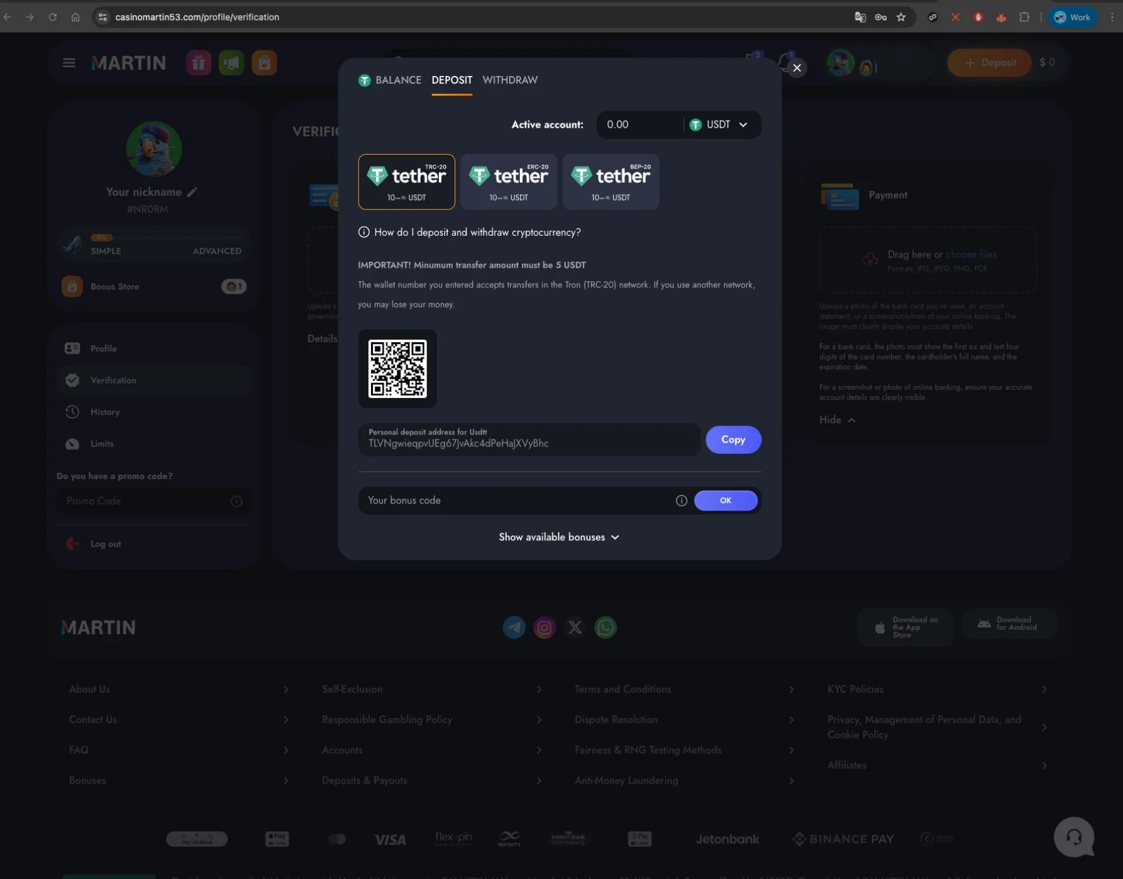This screenshot has width=1123, height=879.
Task: Close the deposit dialog with X button
Action: [x=797, y=68]
